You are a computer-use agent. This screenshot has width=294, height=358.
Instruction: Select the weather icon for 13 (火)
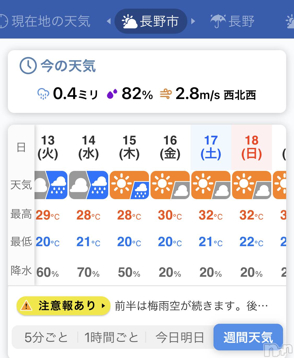(51, 185)
